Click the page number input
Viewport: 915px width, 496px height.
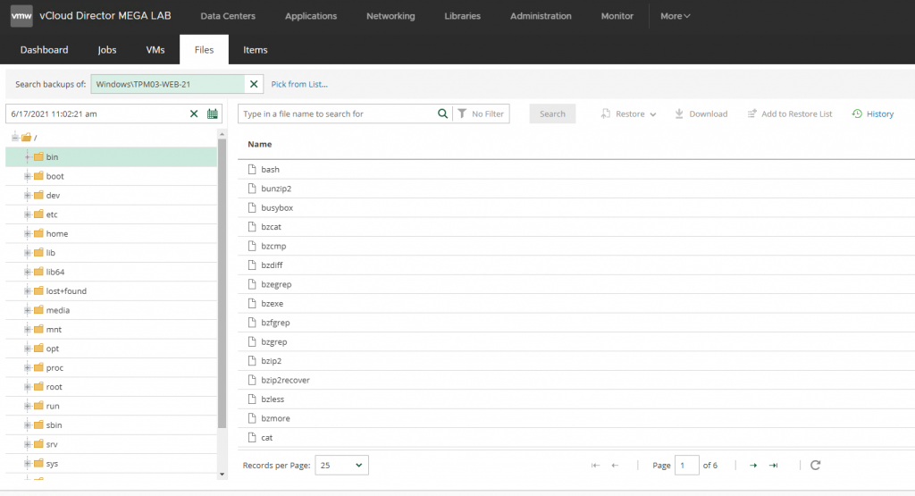click(x=687, y=465)
